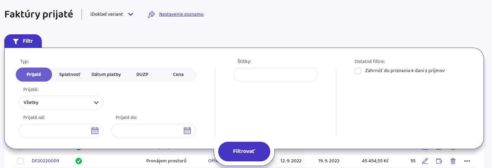This screenshot has width=492, height=168.
Task: Switch filter type to DUZP
Action: pos(142,75)
